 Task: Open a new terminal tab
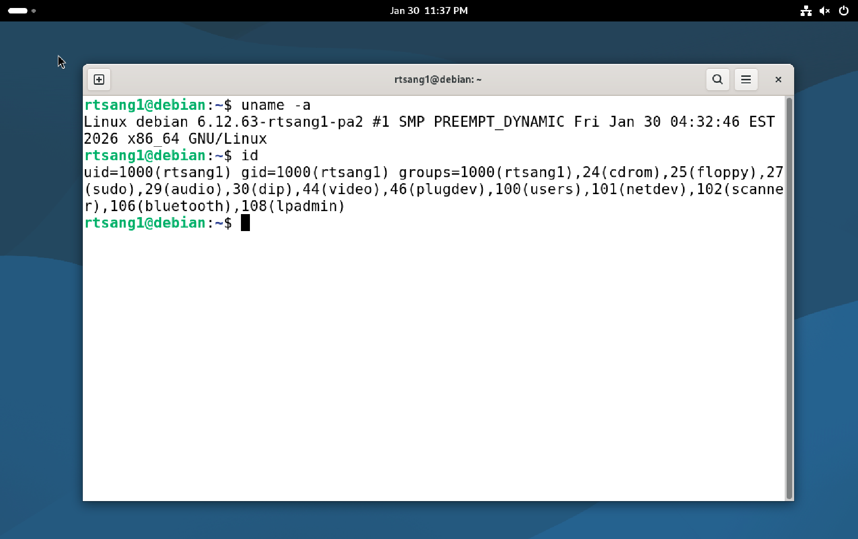tap(99, 80)
